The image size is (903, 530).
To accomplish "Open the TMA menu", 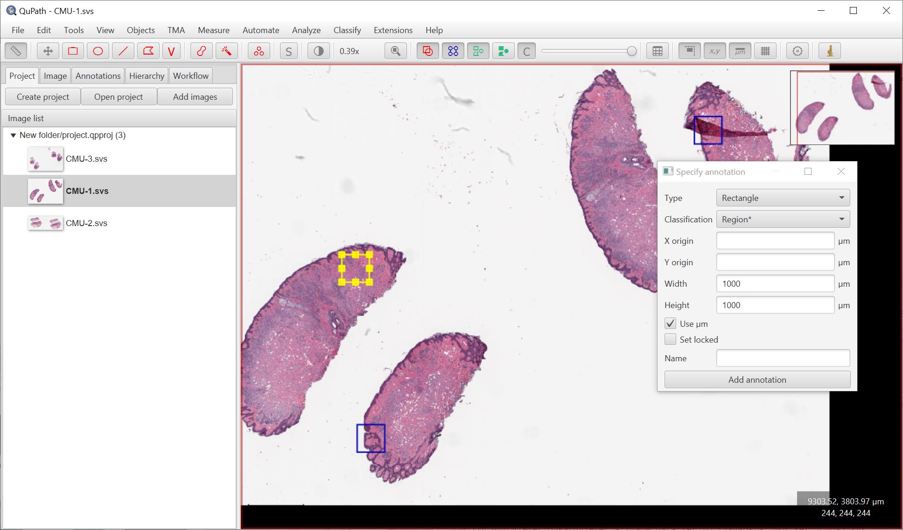I will (176, 30).
